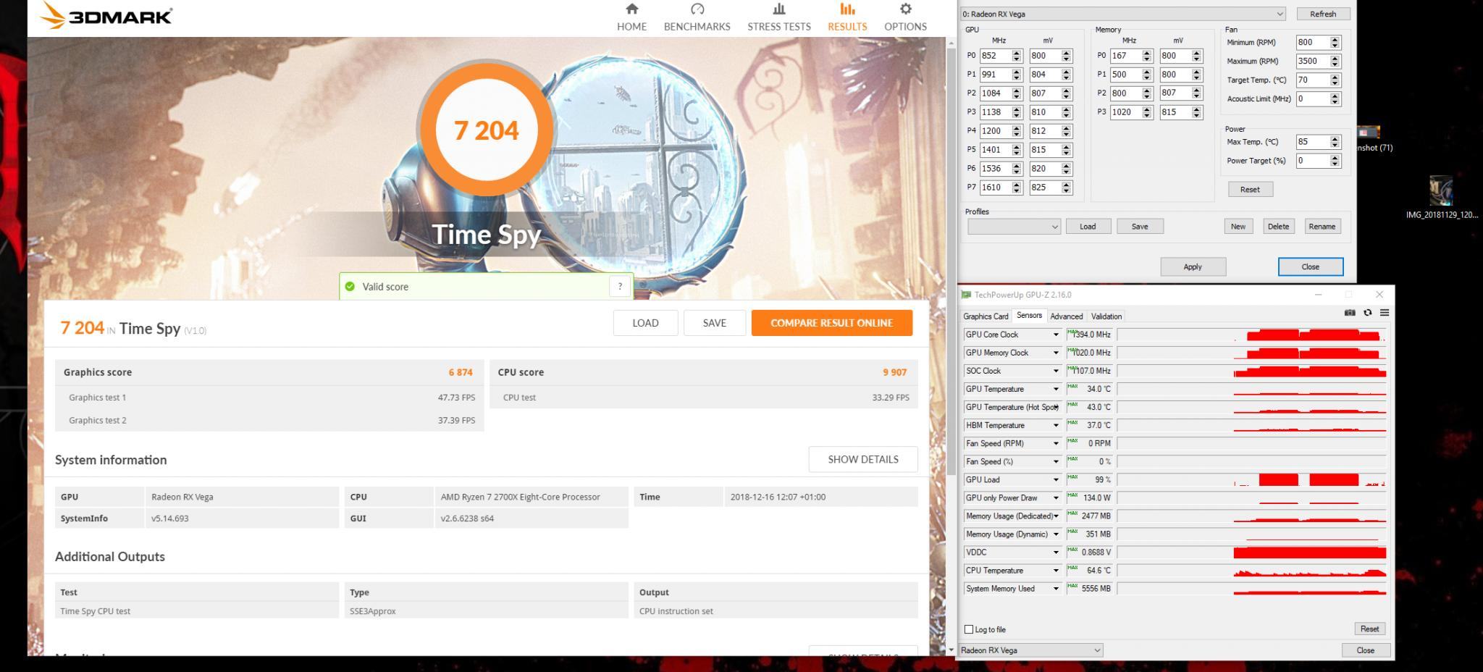The height and width of the screenshot is (672, 1483).
Task: Click the Max Temp. (°C) stepper
Action: point(1336,142)
